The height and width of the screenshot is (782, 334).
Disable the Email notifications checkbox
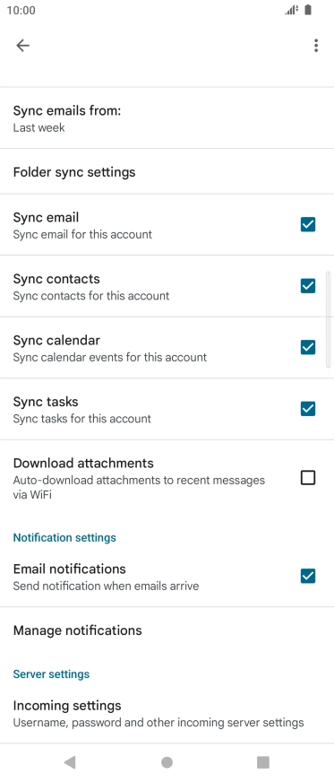308,576
